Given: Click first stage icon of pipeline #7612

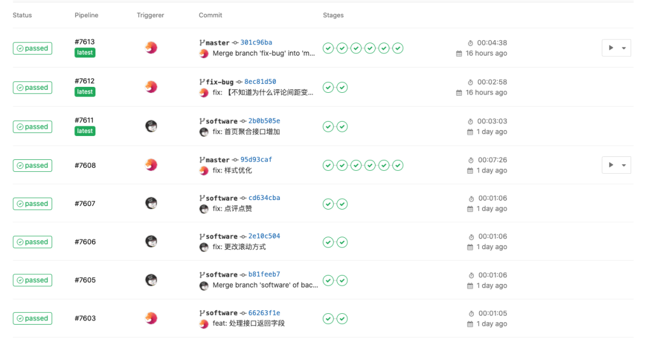Looking at the screenshot, I should 328,87.
